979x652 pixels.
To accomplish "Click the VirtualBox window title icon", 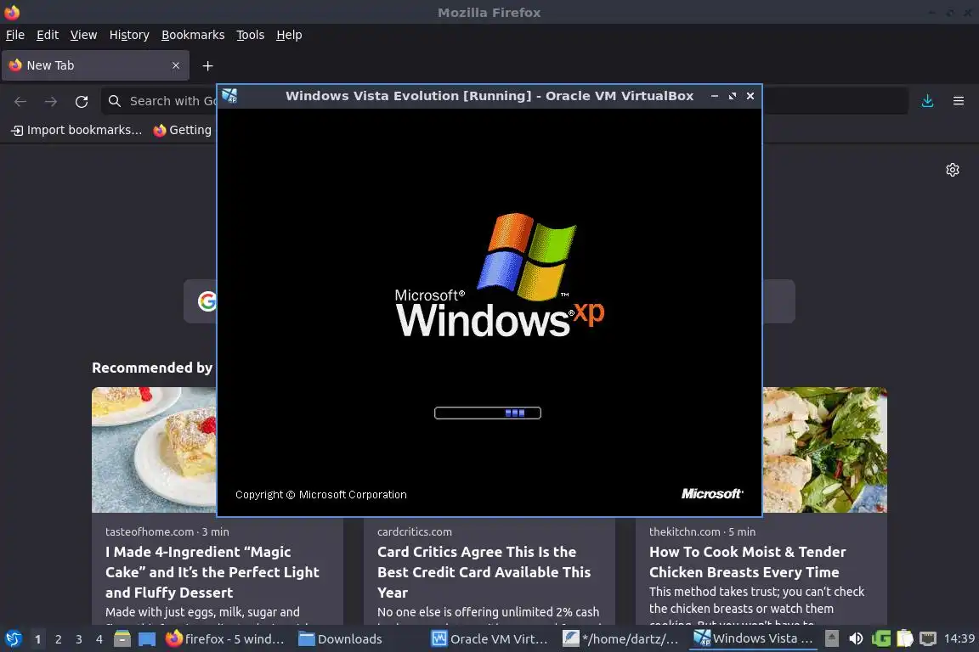I will (x=229, y=96).
